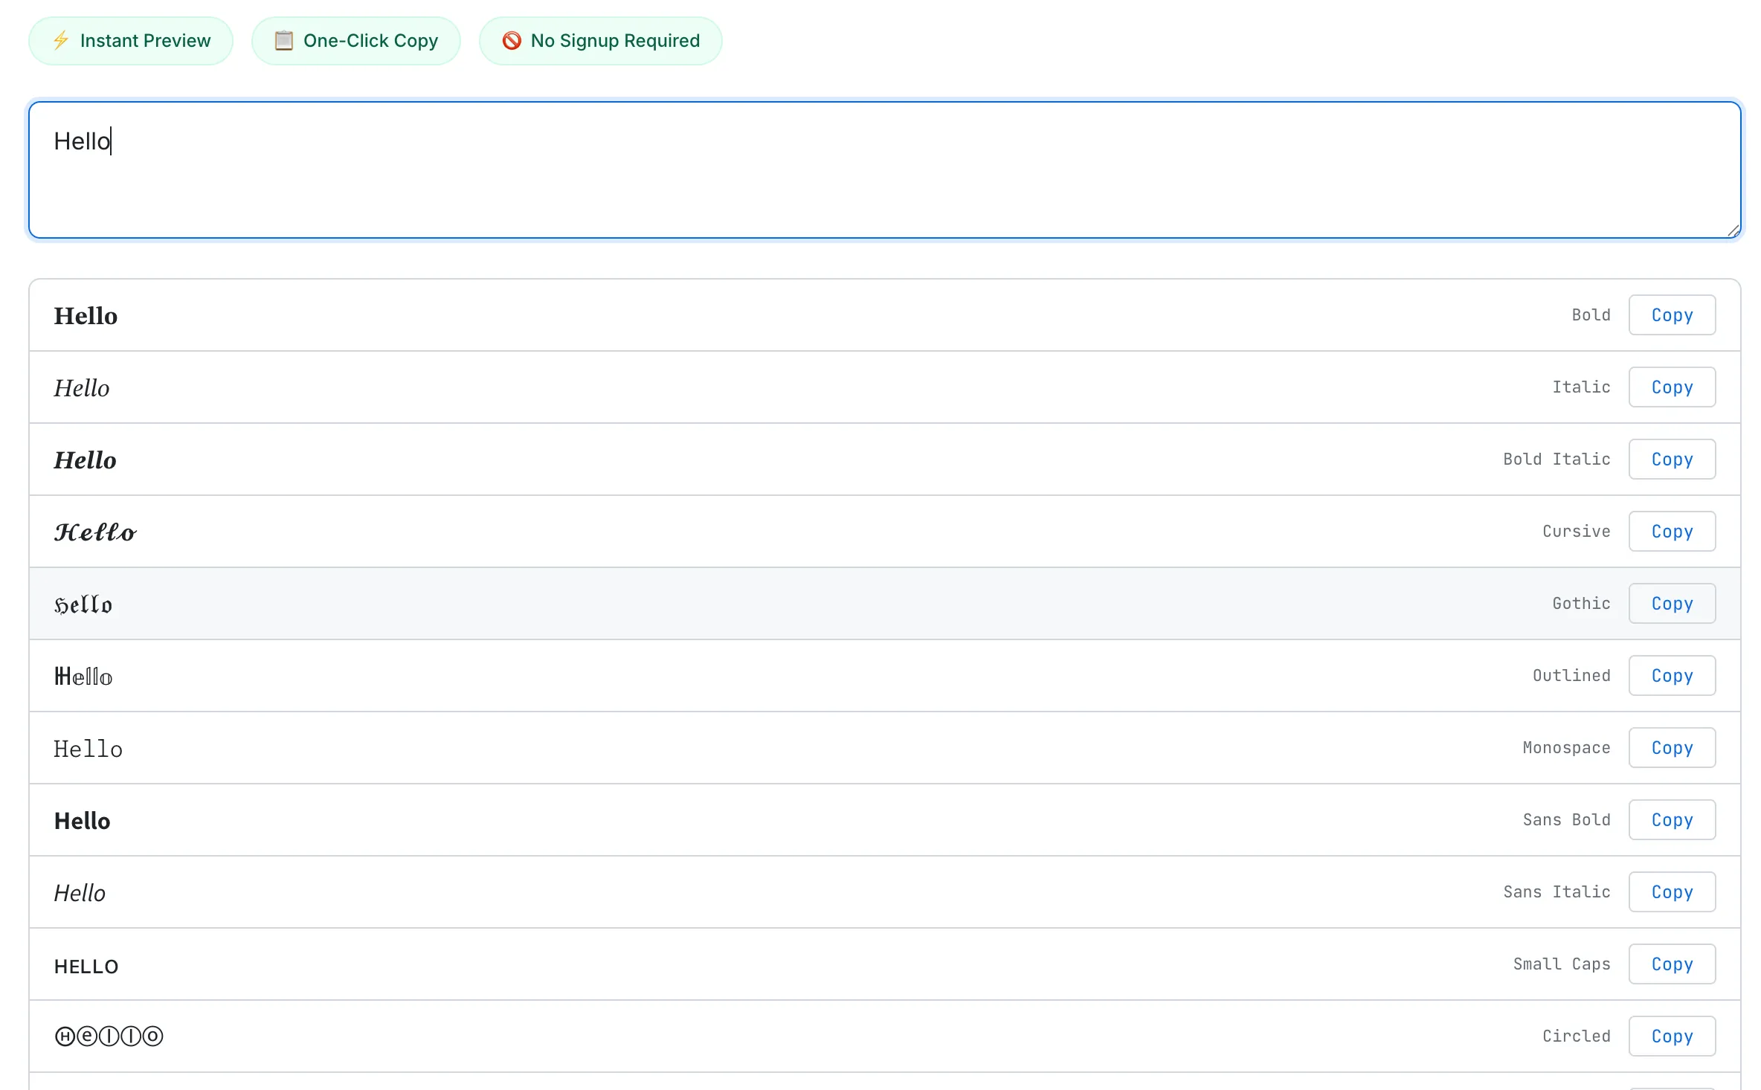1761x1090 pixels.
Task: Select the One-Click Copy badge
Action: click(355, 41)
